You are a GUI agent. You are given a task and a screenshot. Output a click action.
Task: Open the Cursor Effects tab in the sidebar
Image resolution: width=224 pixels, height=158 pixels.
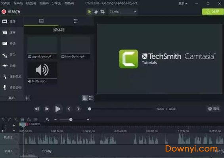12,77
